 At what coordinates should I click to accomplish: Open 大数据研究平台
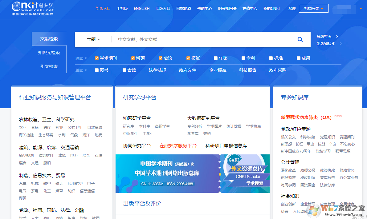coord(203,118)
